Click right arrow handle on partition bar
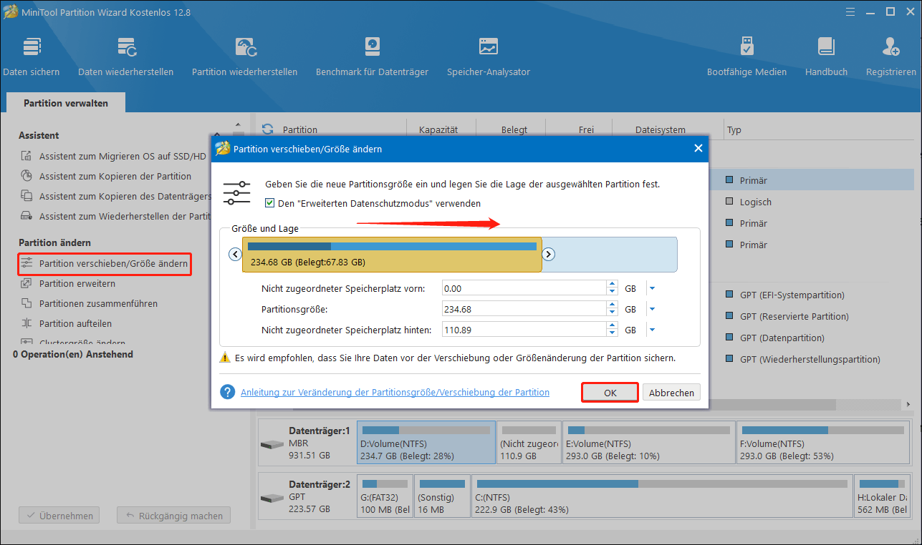 pos(548,254)
